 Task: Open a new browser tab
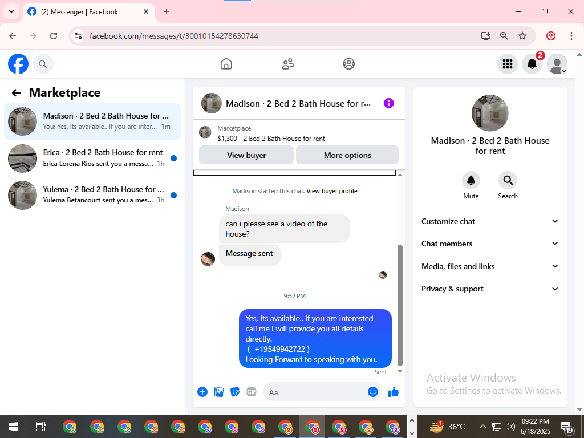click(167, 11)
